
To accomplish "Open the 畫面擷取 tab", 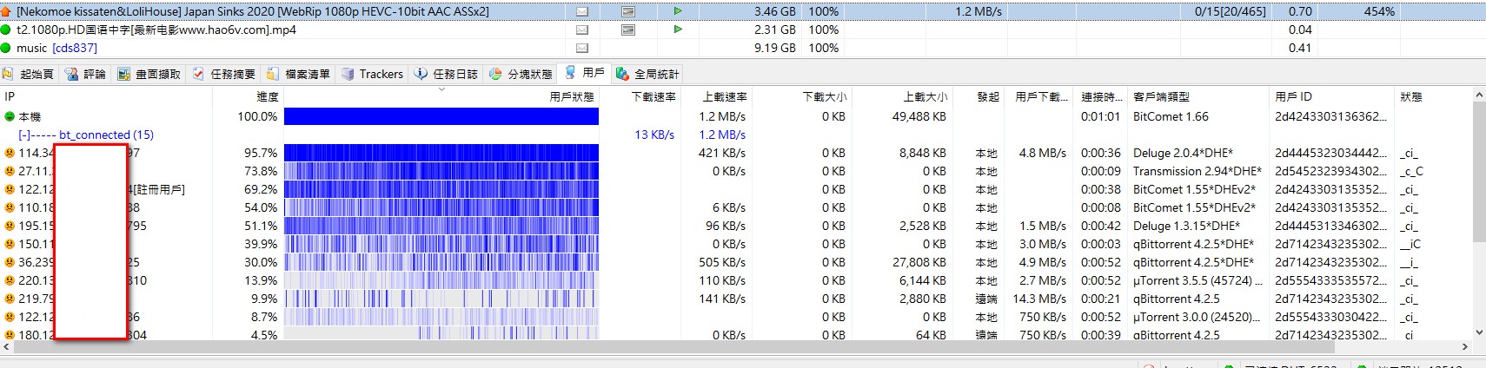I will 149,74.
